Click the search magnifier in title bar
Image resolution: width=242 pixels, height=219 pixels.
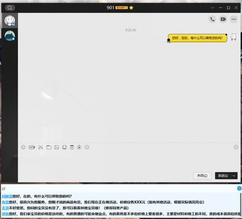coord(10,7)
